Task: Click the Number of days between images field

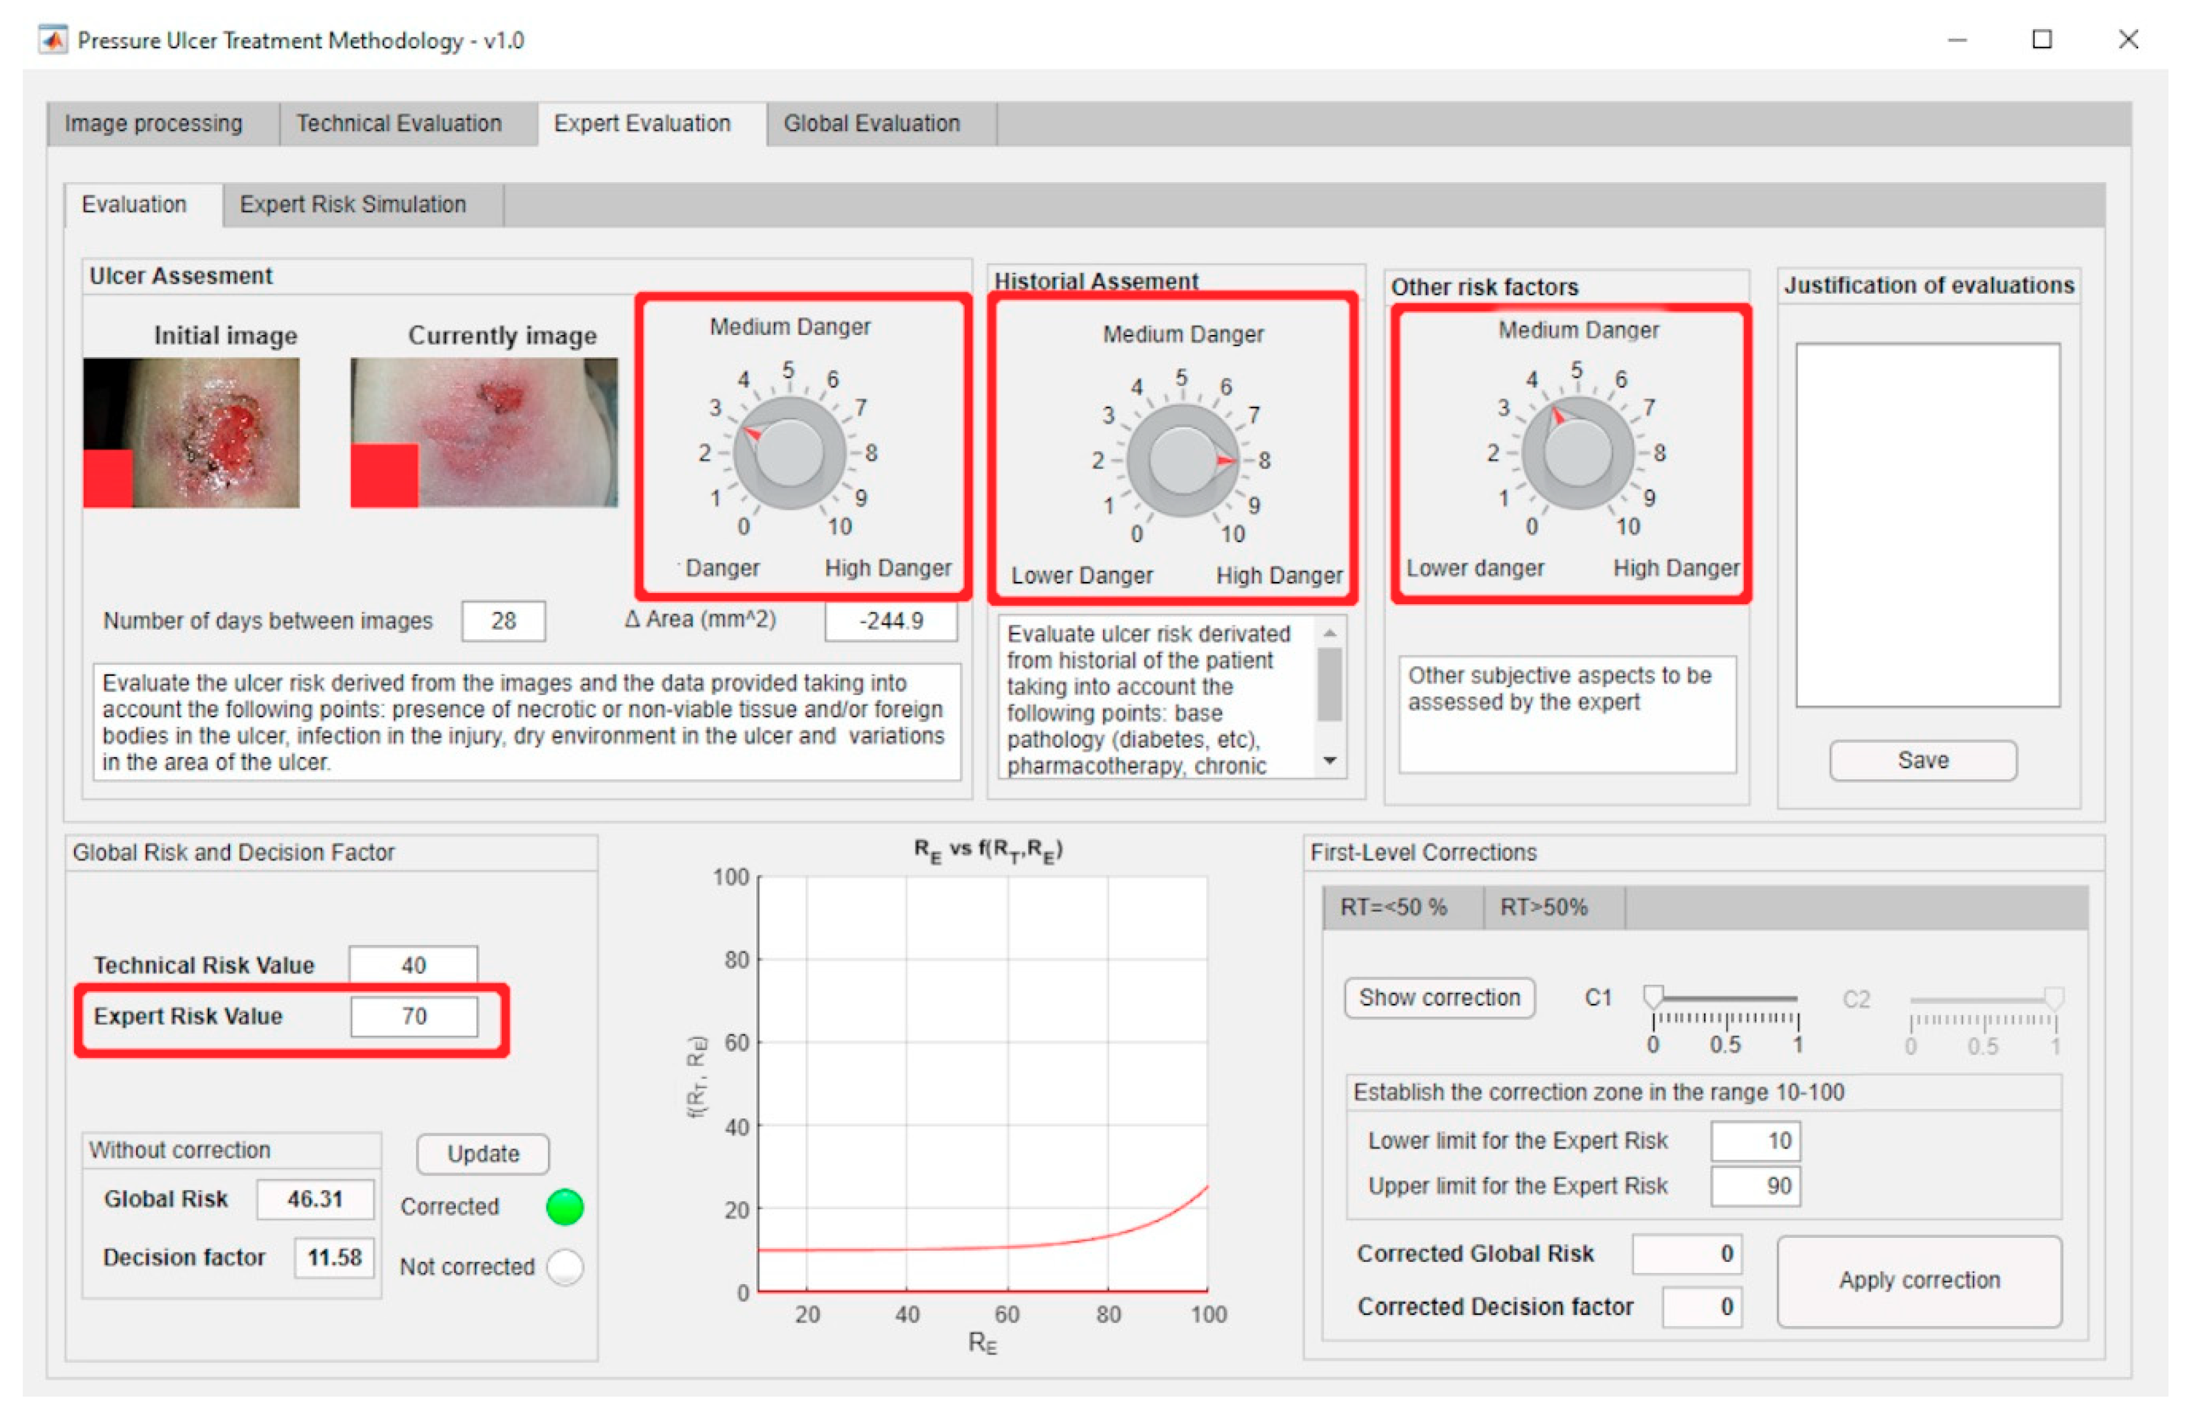Action: [x=503, y=620]
